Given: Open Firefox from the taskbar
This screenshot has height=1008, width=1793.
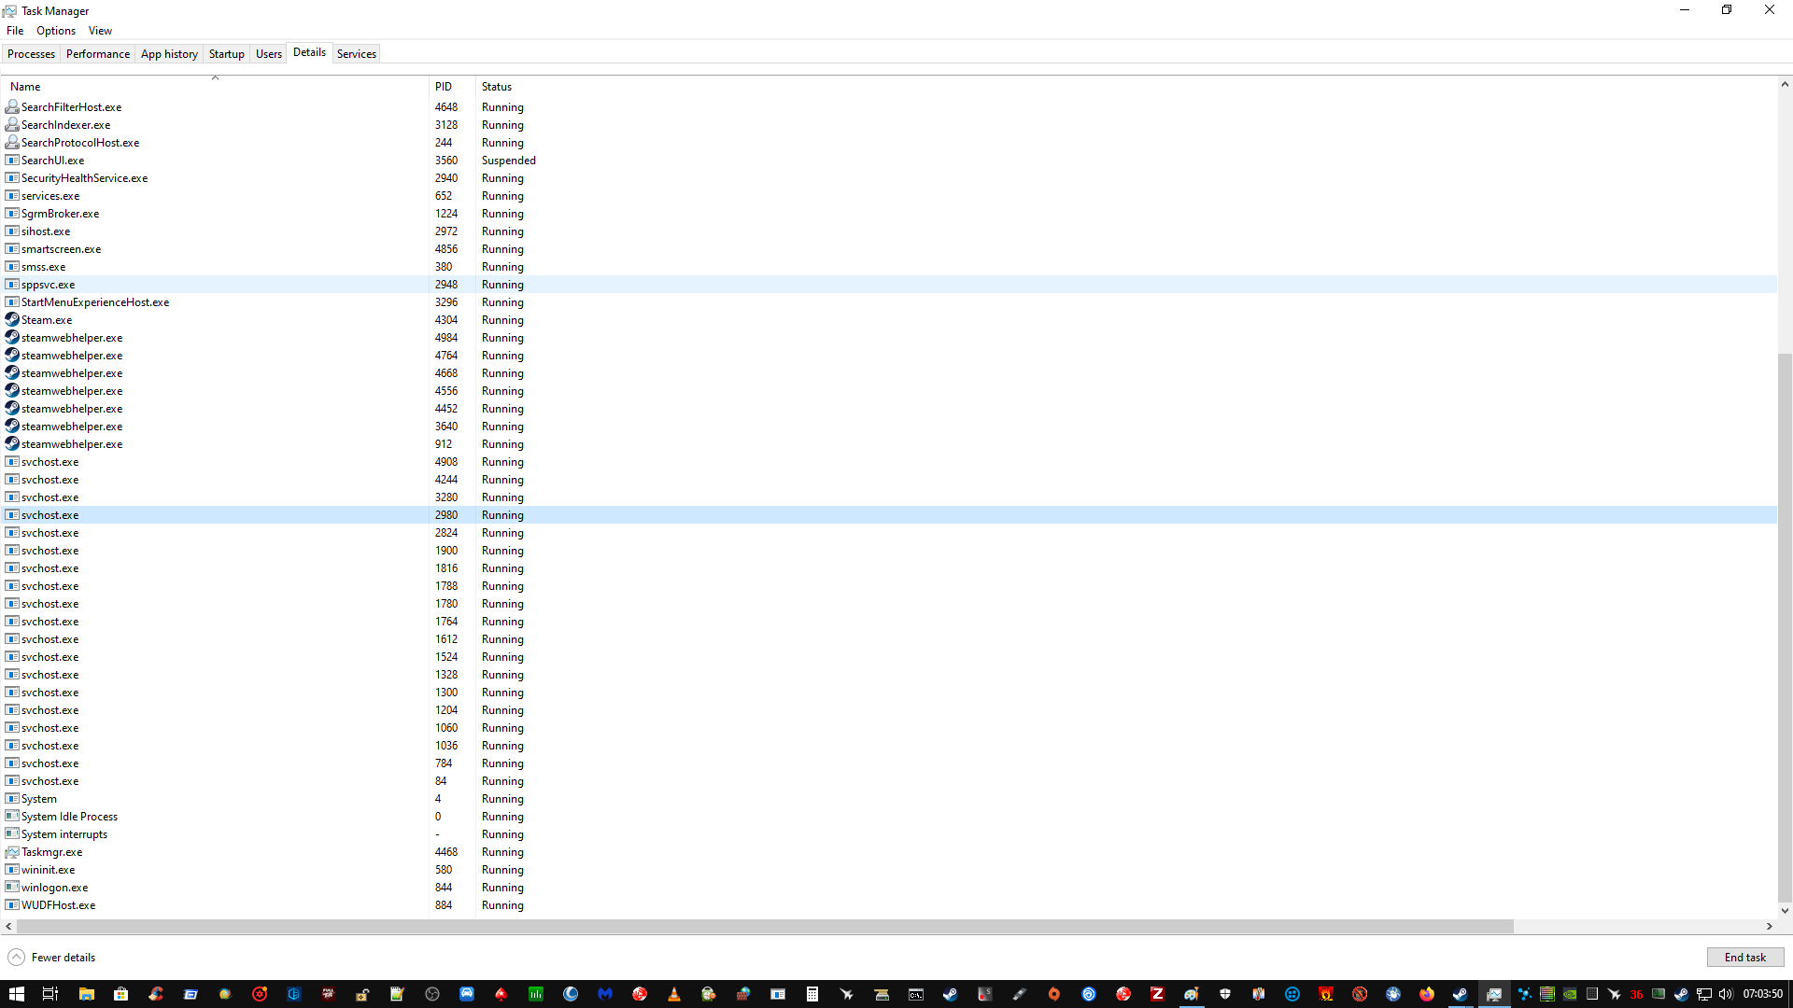Looking at the screenshot, I should point(1426,994).
